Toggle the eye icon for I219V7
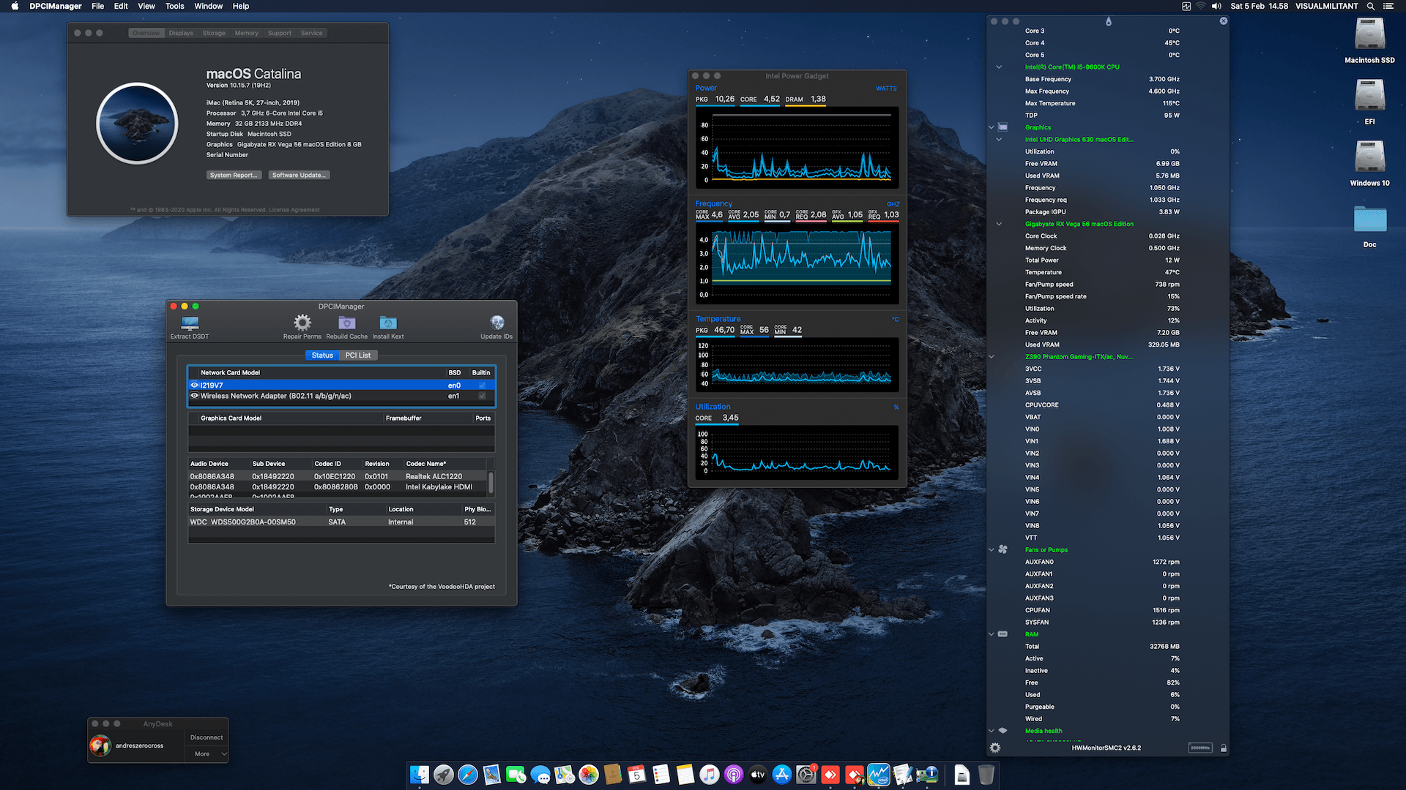The width and height of the screenshot is (1406, 790). pos(195,385)
